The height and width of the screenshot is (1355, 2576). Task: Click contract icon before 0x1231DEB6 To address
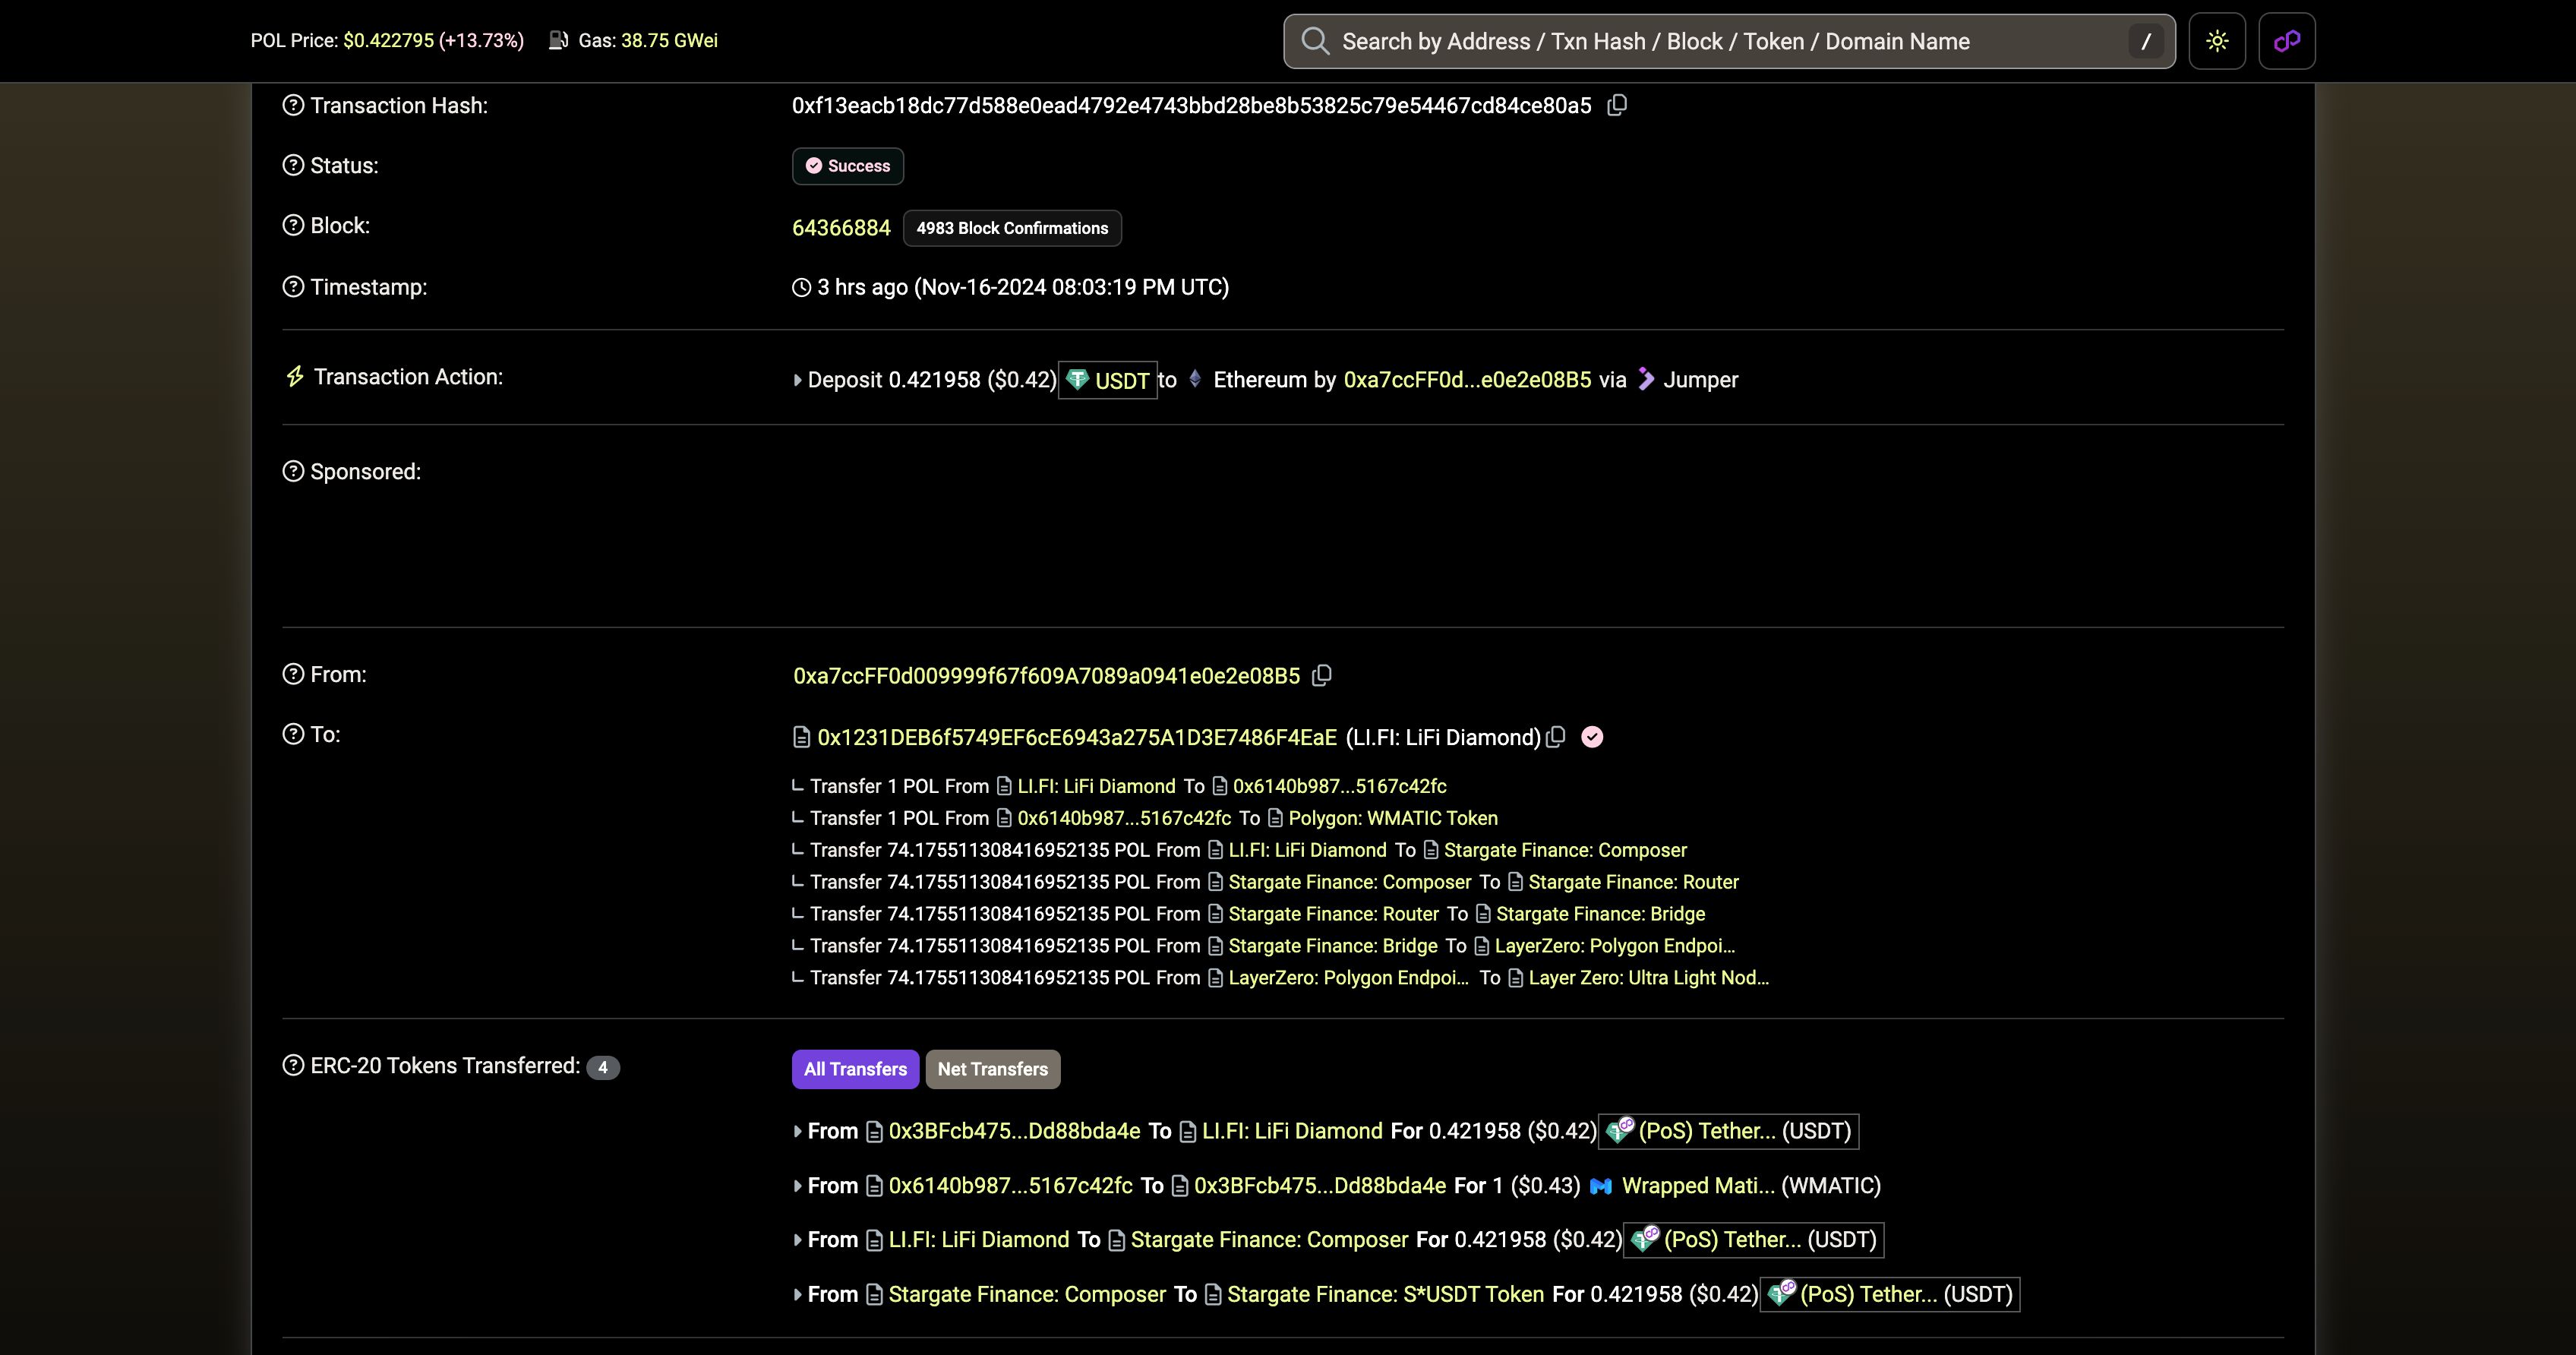tap(801, 737)
